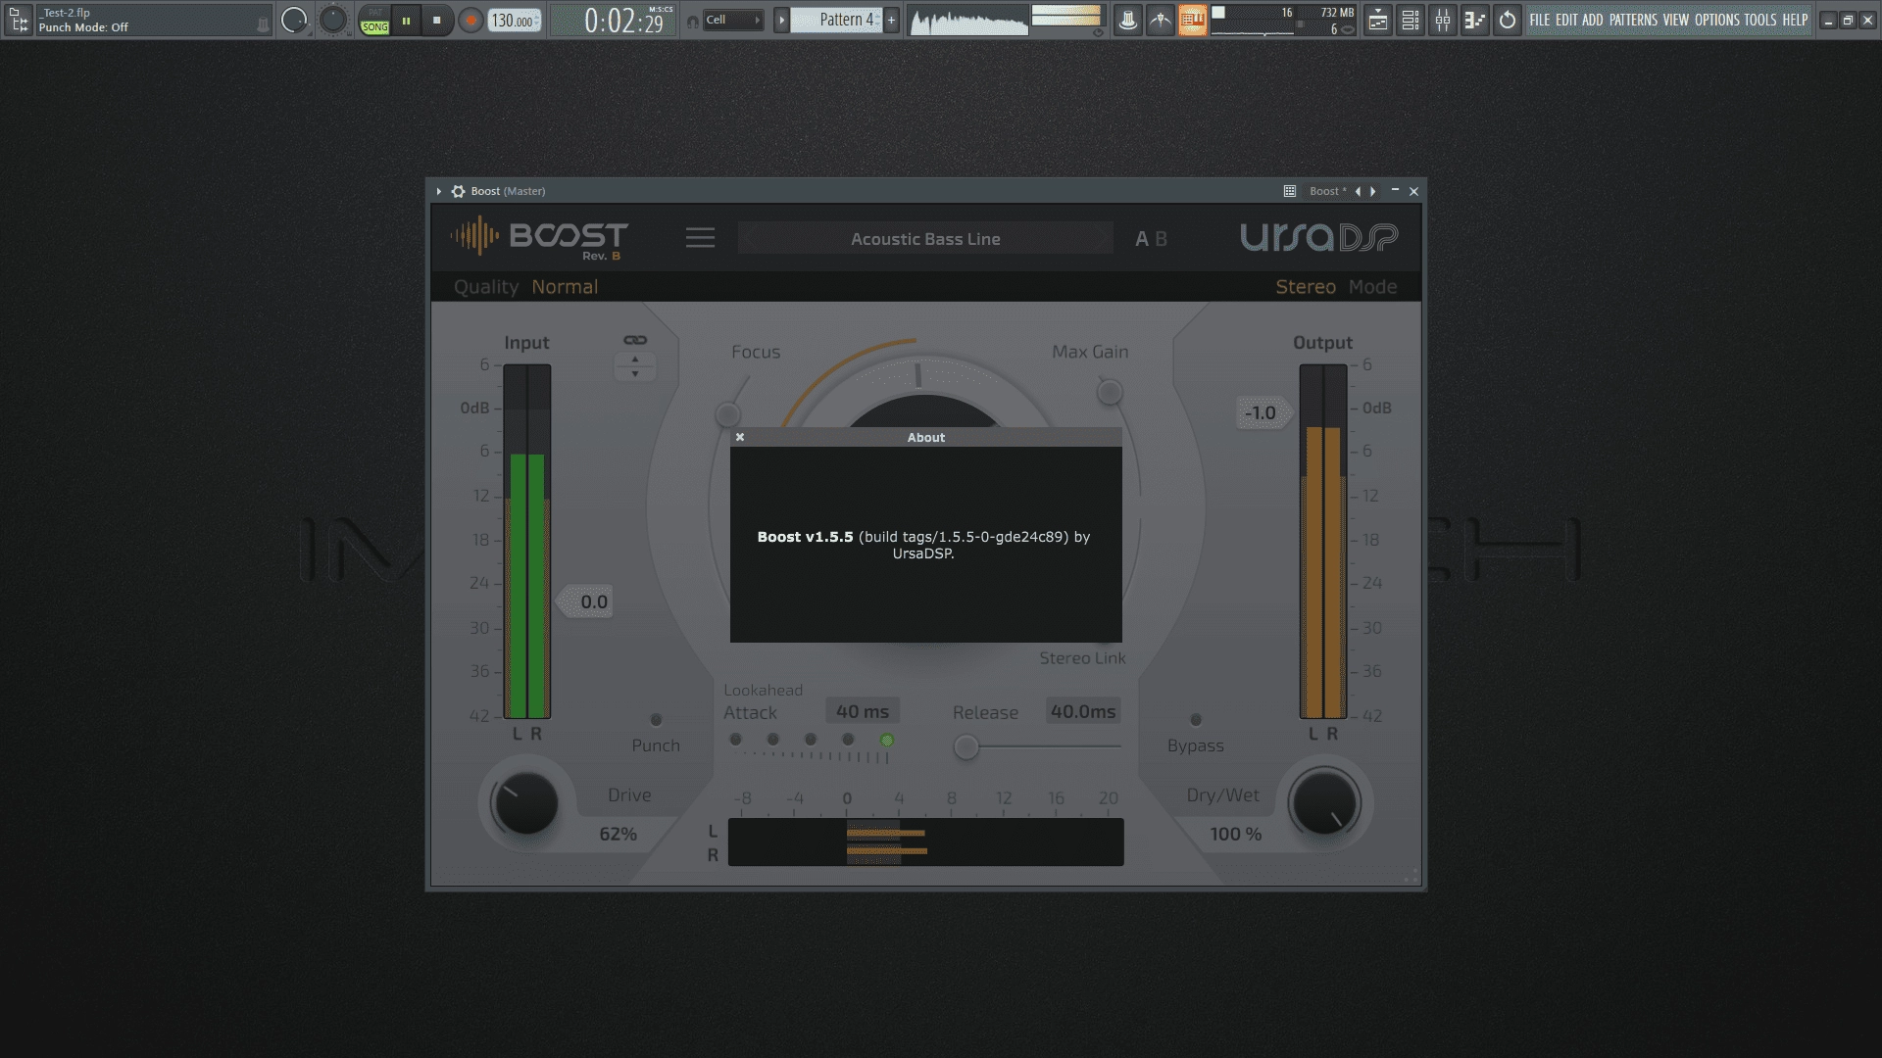The width and height of the screenshot is (1882, 1058).
Task: Open the Boost plugin settings gear
Action: pos(458,191)
